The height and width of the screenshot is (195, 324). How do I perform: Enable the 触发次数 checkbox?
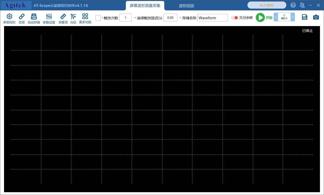(98, 18)
